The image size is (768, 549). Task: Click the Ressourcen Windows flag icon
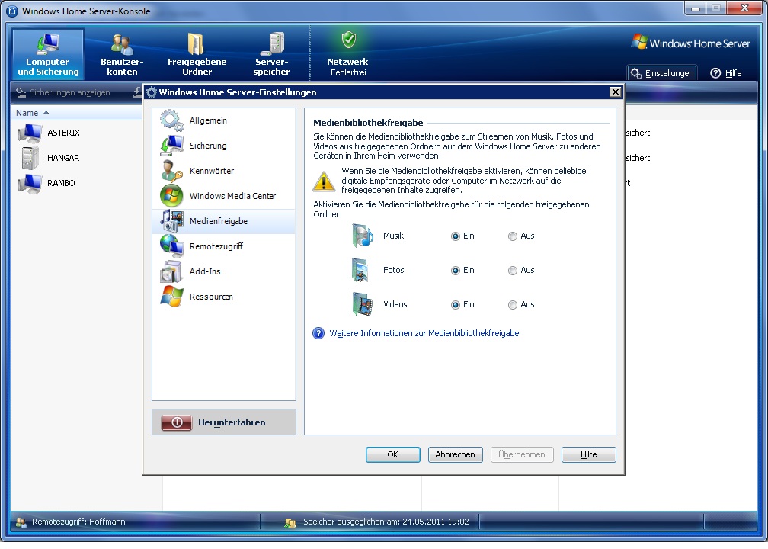171,297
